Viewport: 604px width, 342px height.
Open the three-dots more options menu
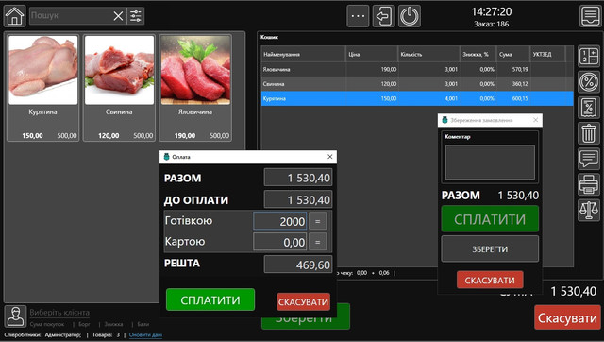click(358, 16)
